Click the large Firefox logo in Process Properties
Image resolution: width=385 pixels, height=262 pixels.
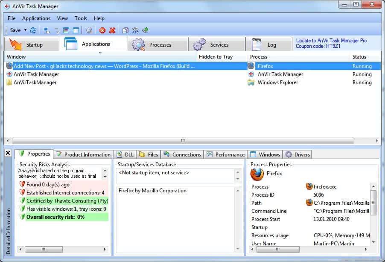(257, 174)
